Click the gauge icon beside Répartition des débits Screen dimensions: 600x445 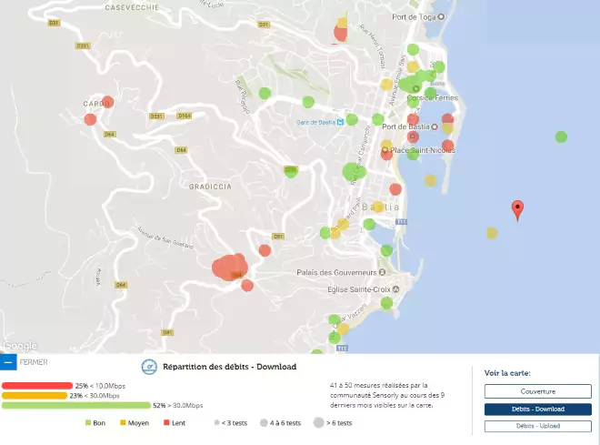[x=148, y=367]
